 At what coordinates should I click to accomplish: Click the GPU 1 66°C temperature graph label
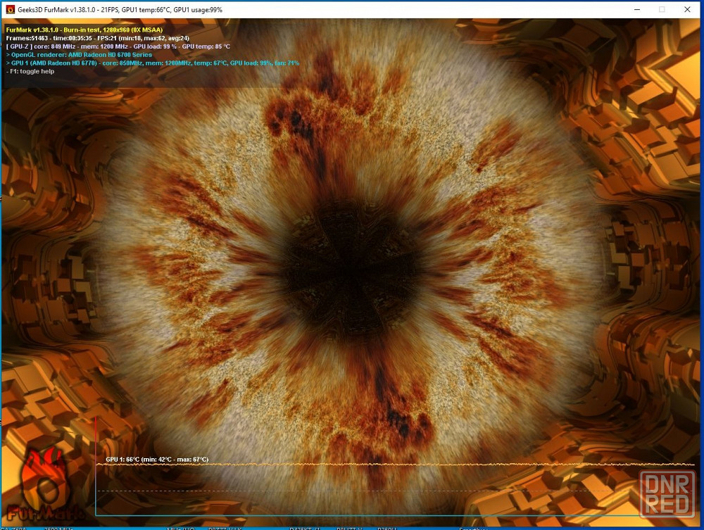pos(156,460)
